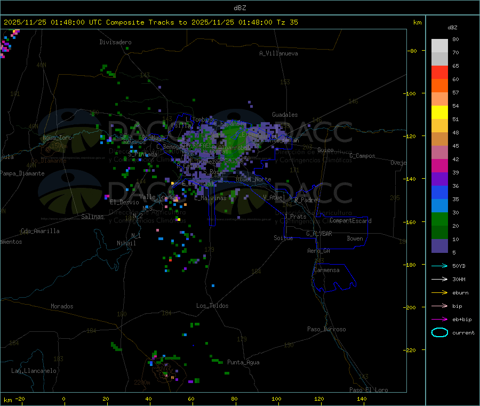Pick the gold swatch between 51 and 48
The width and height of the screenshot is (480, 406).
439,126
